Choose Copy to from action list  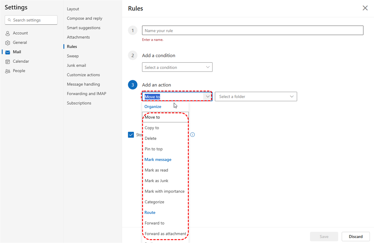tap(152, 128)
